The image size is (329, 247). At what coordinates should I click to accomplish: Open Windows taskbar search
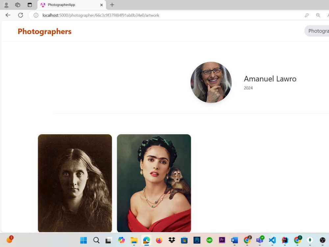(x=96, y=240)
